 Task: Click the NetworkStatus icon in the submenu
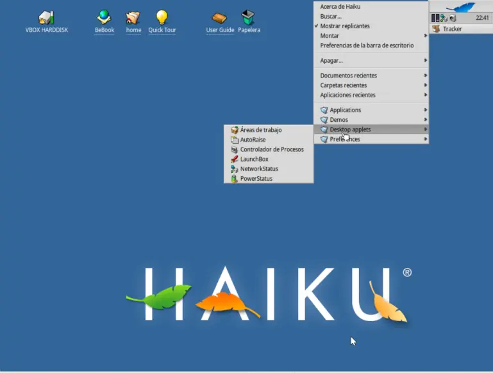[234, 169]
